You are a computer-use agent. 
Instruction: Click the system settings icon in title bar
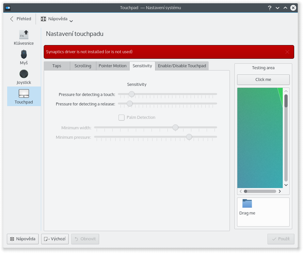[x=8, y=8]
